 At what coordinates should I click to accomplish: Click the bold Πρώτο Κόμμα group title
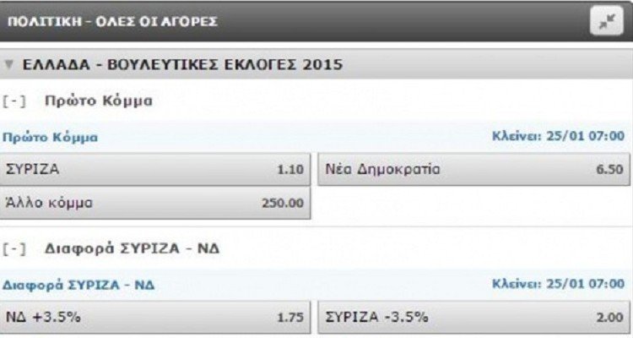click(99, 101)
